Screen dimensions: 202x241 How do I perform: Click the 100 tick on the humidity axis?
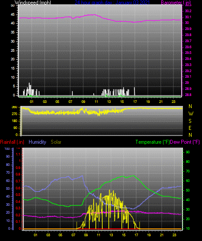coord(7,149)
